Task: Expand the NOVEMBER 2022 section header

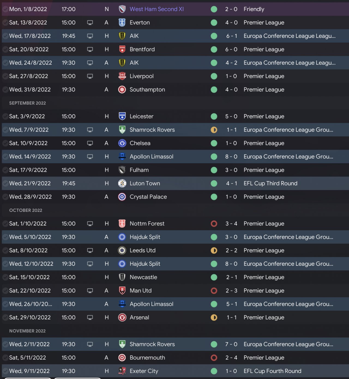Action: click(27, 331)
